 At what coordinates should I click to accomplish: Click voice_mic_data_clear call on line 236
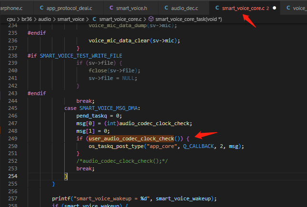click(x=134, y=40)
